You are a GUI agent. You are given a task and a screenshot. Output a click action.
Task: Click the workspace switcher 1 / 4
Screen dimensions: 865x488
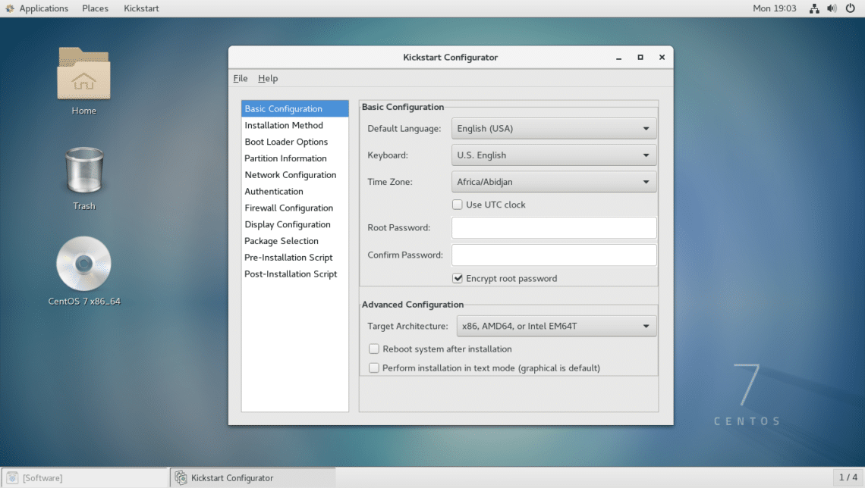pyautogui.click(x=848, y=477)
